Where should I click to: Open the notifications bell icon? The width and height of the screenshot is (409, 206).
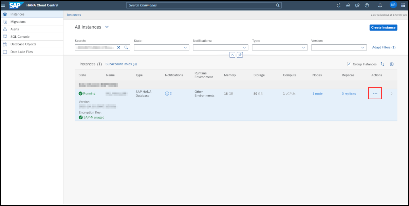pyautogui.click(x=380, y=5)
